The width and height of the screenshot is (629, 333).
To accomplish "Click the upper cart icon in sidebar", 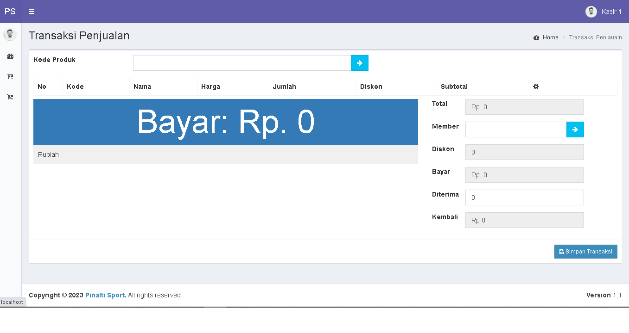I will point(10,77).
